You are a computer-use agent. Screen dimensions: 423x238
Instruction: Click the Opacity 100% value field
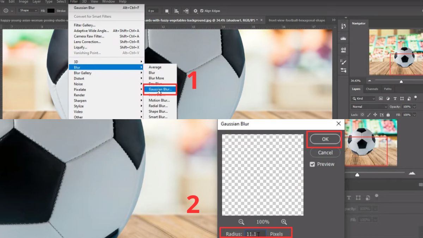pos(407,106)
